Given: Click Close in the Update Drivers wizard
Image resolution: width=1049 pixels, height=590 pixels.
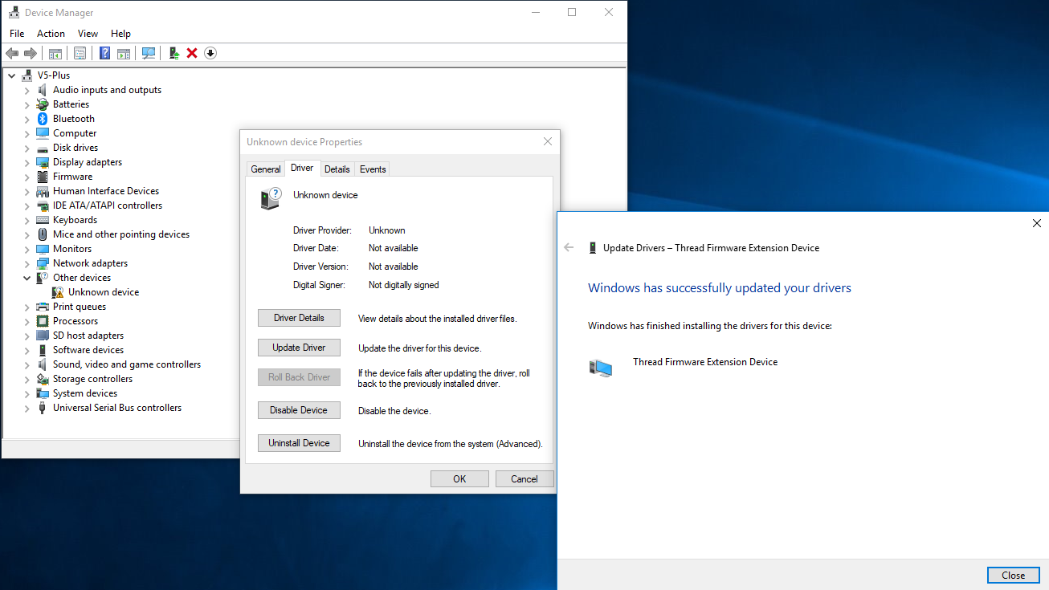Looking at the screenshot, I should pyautogui.click(x=1014, y=576).
